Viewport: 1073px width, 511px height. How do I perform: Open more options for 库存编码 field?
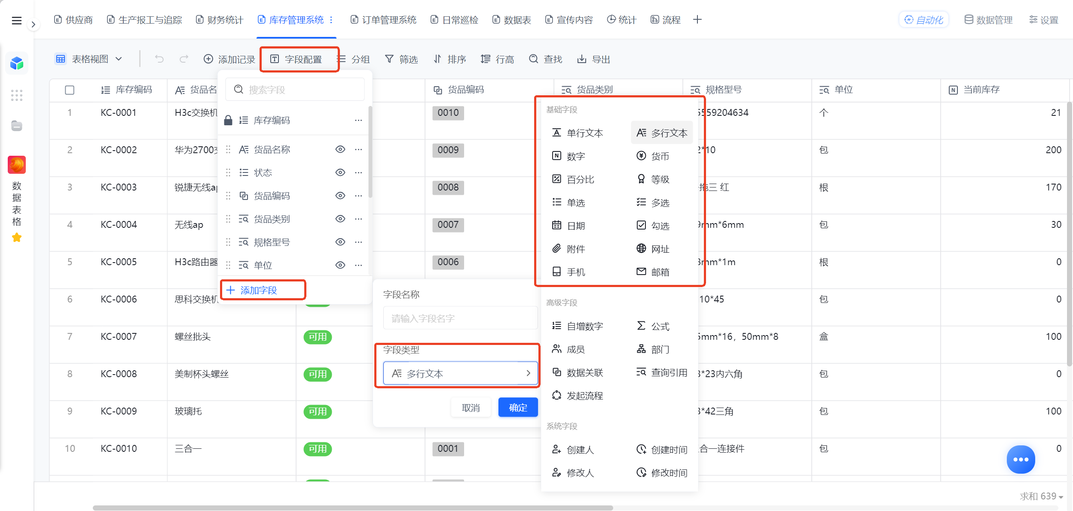click(358, 120)
